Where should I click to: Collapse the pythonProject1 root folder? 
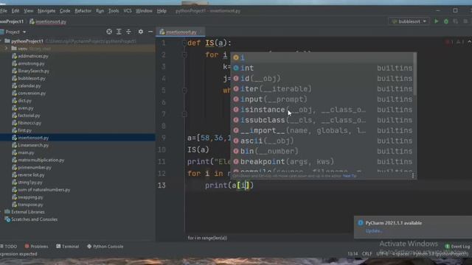tap(1, 41)
